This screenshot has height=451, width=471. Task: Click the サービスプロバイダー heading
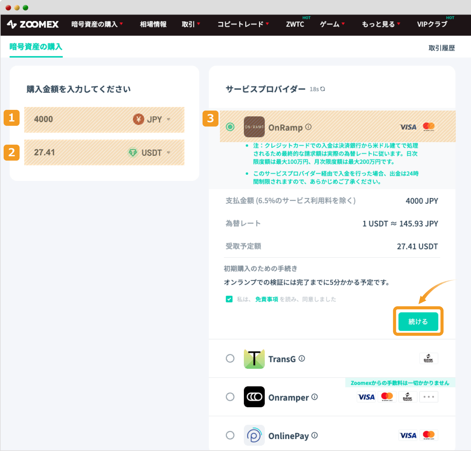pyautogui.click(x=266, y=89)
